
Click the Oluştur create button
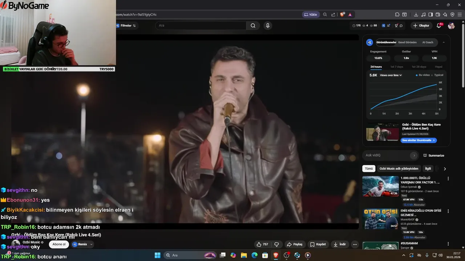[421, 26]
